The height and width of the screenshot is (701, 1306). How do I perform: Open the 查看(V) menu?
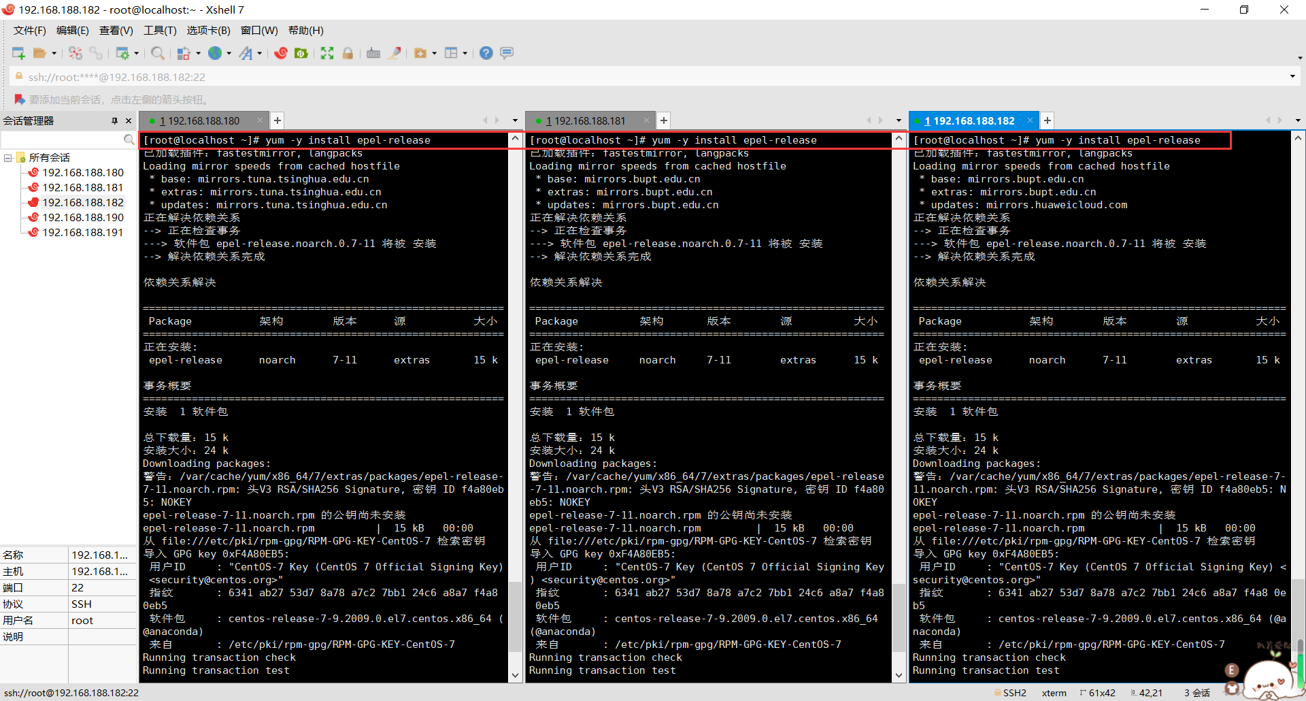pos(116,31)
